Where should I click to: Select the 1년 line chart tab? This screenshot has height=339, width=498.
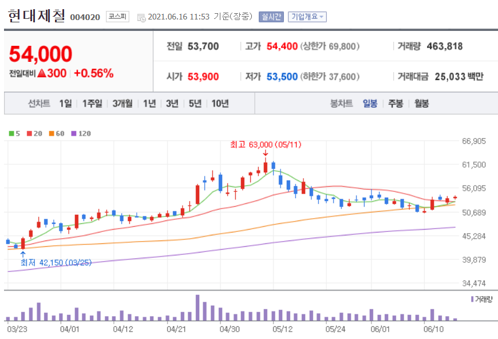pyautogui.click(x=149, y=103)
